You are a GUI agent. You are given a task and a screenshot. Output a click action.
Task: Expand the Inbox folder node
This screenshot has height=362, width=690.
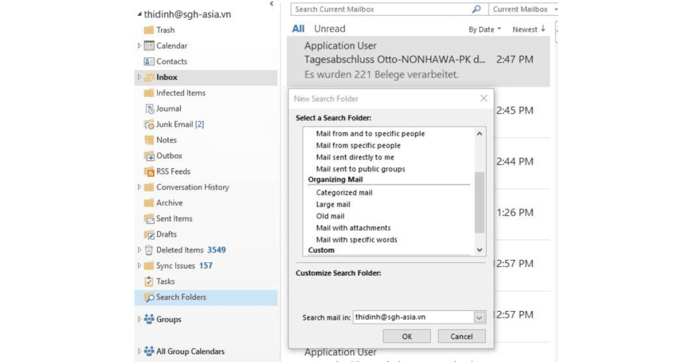coord(139,77)
